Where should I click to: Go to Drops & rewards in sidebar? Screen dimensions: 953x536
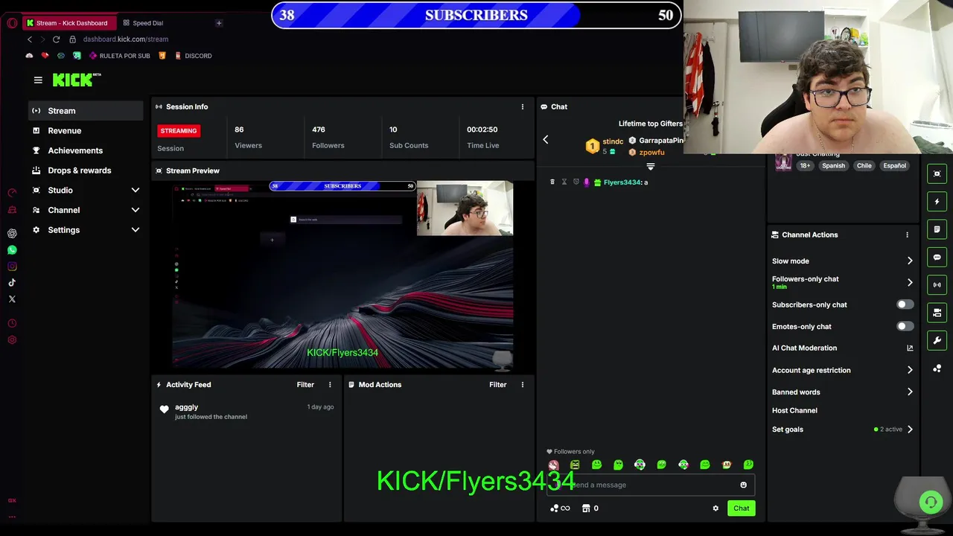coord(86,170)
